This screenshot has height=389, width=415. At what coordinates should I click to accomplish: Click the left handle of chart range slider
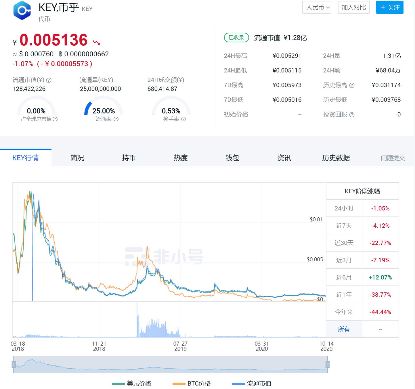click(14, 365)
